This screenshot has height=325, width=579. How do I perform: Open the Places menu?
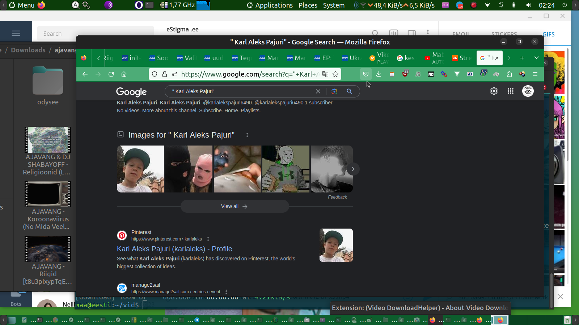point(308,5)
